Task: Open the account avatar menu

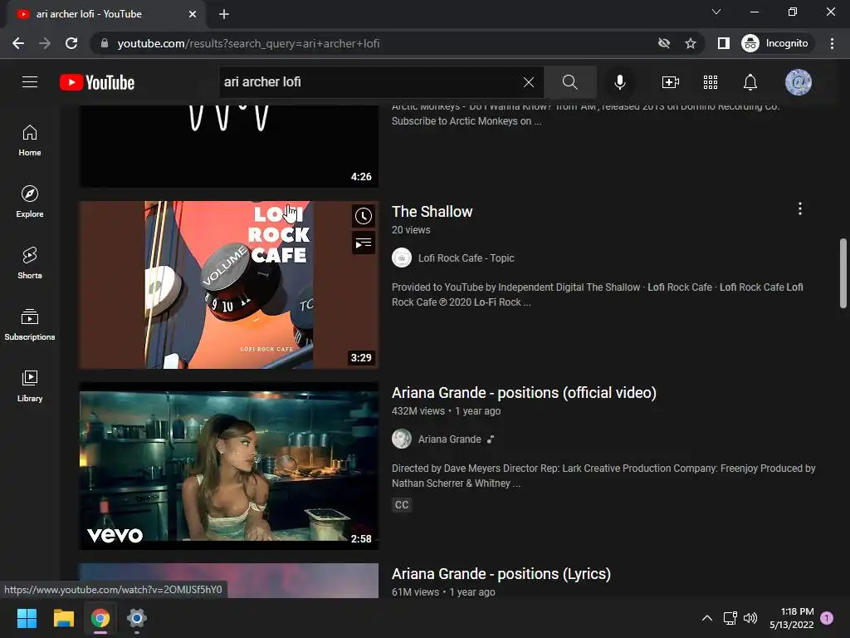Action: click(798, 82)
